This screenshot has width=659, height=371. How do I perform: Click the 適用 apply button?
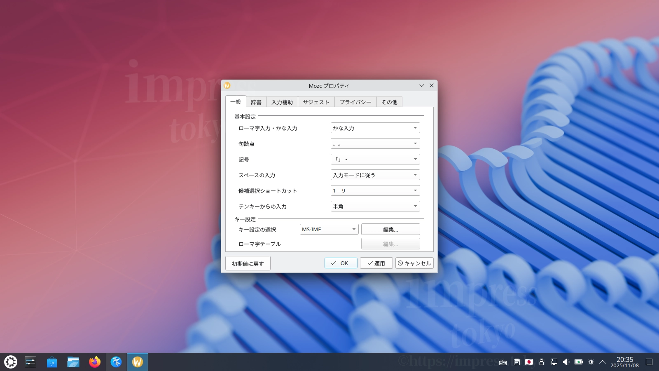[x=376, y=263]
